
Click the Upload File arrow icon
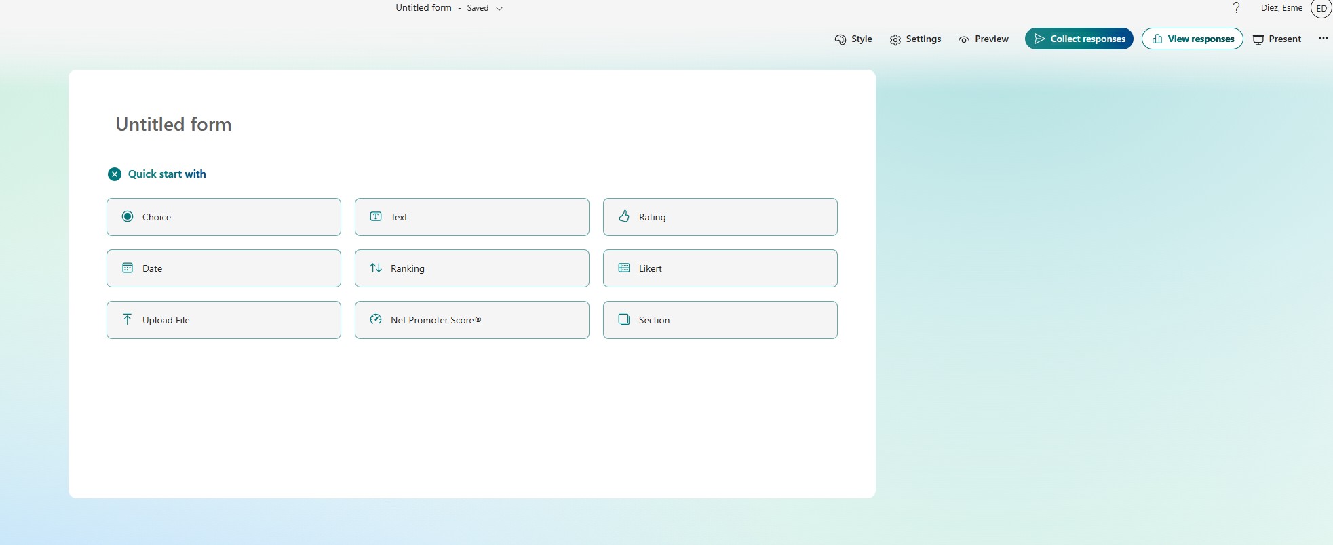click(127, 319)
